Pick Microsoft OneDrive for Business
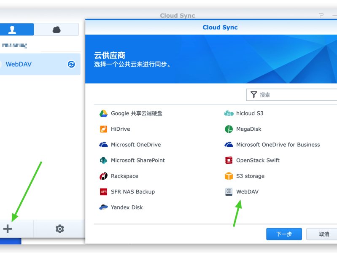 coord(278,145)
